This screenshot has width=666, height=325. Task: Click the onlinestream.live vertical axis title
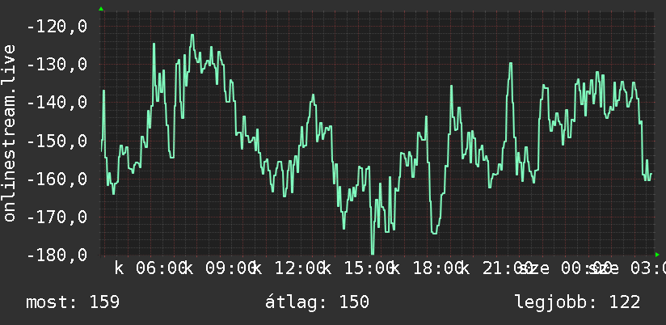9,133
